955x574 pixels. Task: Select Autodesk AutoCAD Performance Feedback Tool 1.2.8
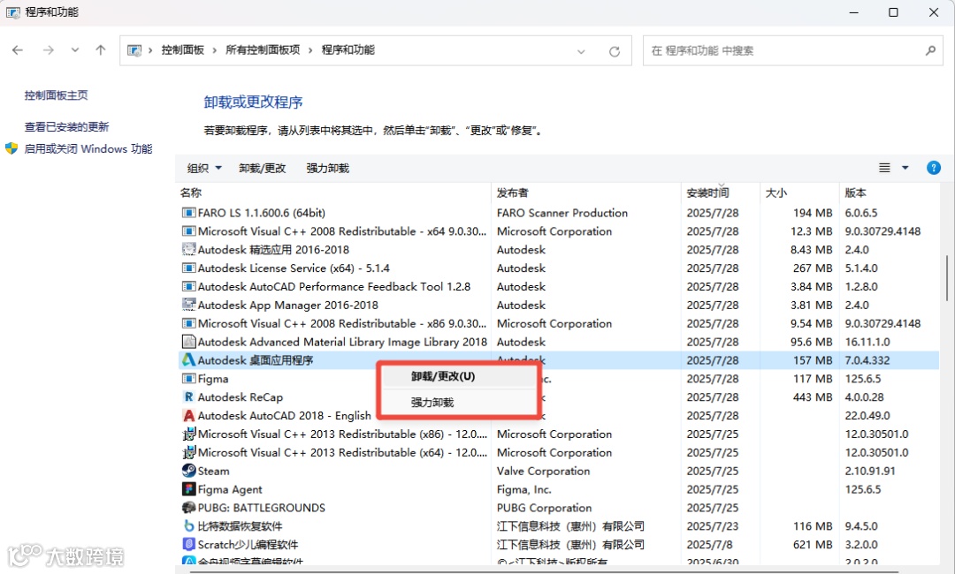click(x=333, y=286)
